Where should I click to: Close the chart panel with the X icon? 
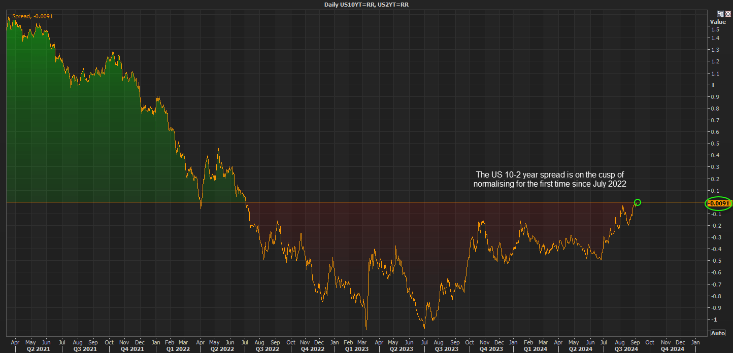click(727, 14)
